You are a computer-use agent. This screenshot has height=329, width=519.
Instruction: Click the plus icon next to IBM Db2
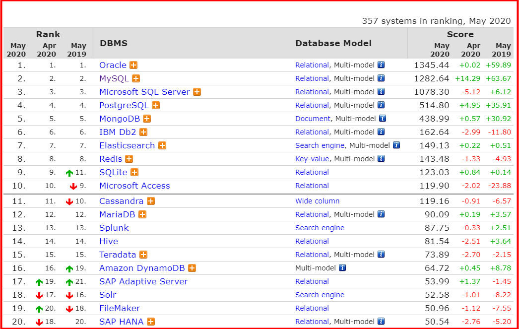(143, 132)
